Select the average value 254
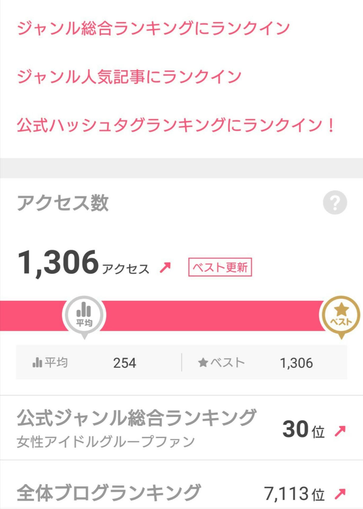This screenshot has width=363, height=509. coord(125,363)
